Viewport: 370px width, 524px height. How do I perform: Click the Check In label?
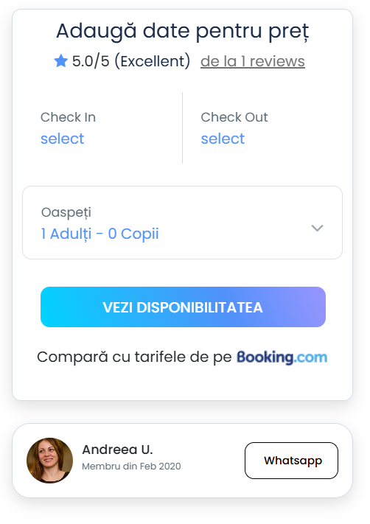click(69, 117)
